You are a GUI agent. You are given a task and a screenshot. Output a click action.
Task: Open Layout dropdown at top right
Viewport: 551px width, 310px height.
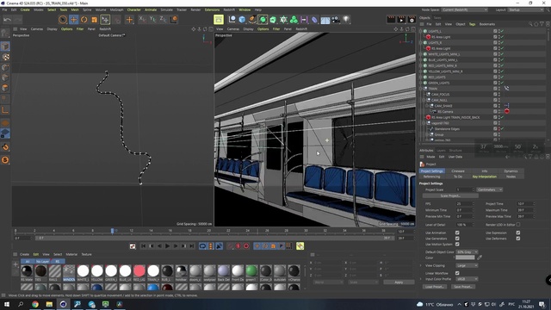point(526,9)
